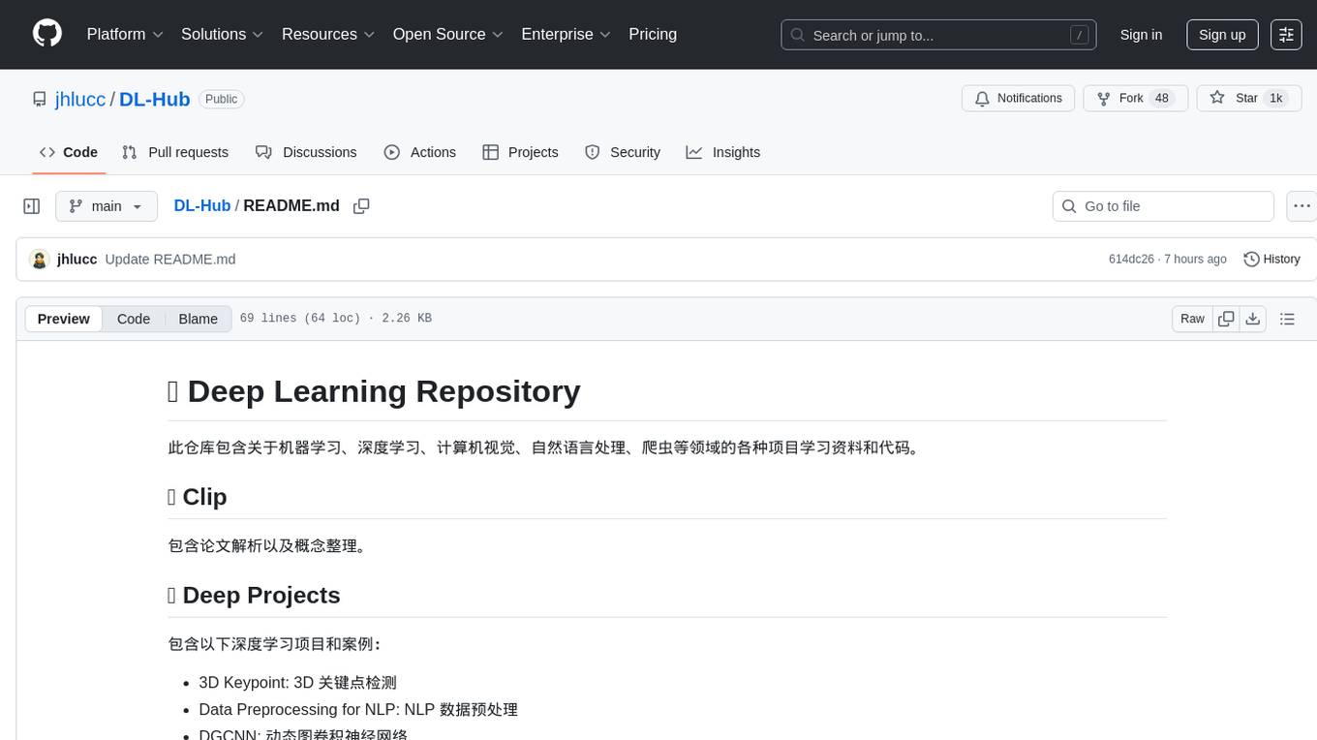Click the Deep Learning Repository heading
This screenshot has height=740, width=1317.
pos(374,391)
